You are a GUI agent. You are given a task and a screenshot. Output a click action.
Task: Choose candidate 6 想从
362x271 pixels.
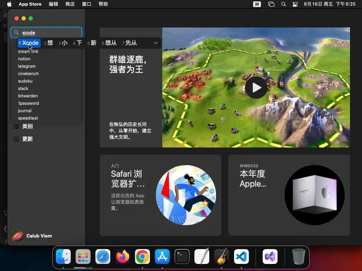(x=109, y=43)
